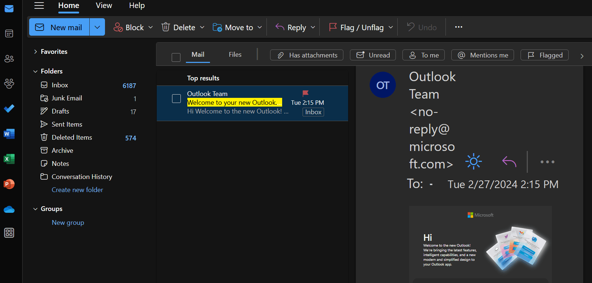Toggle Mentions me filter

(483, 55)
